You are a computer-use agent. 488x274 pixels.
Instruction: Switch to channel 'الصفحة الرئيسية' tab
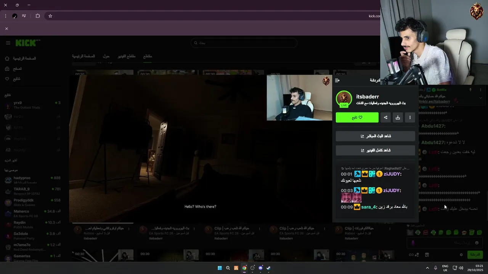tap(83, 56)
